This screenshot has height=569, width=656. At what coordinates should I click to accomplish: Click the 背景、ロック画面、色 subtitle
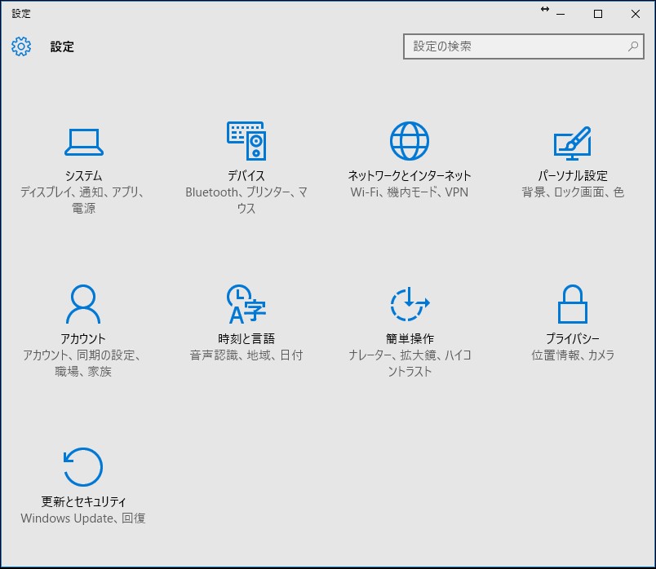571,192
